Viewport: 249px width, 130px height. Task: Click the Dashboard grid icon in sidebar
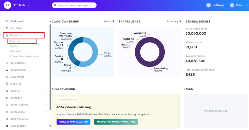[x=7, y=21]
